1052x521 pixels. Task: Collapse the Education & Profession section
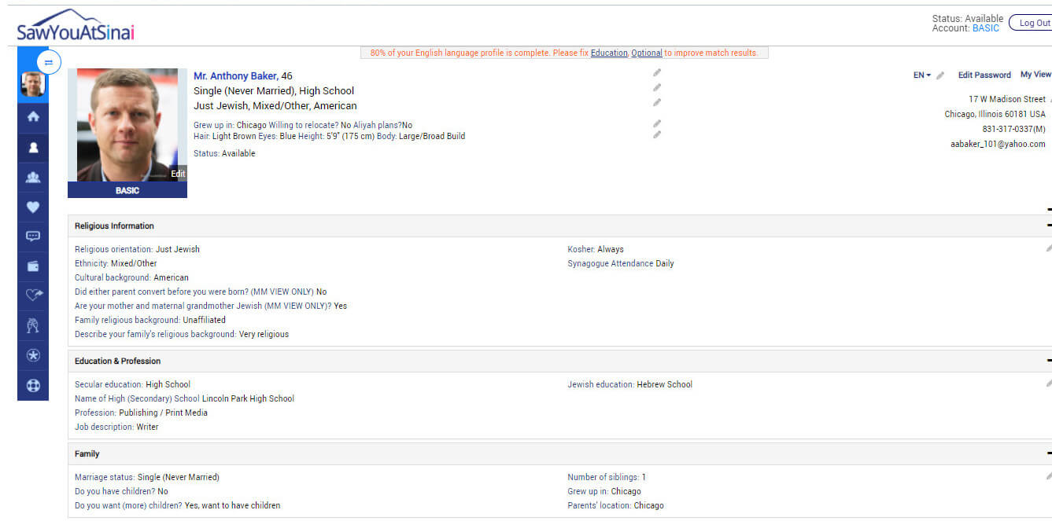click(1049, 361)
